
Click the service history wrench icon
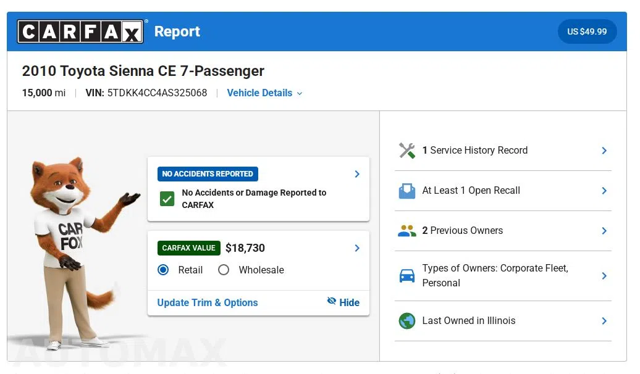[407, 151]
